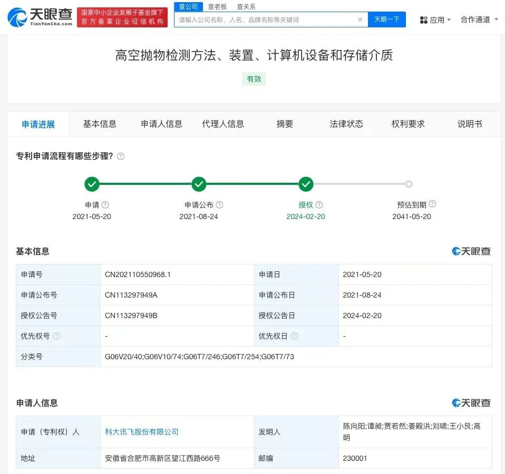Image resolution: width=505 pixels, height=474 pixels.
Task: Click help icon beside 优先权号
Action: click(56, 336)
